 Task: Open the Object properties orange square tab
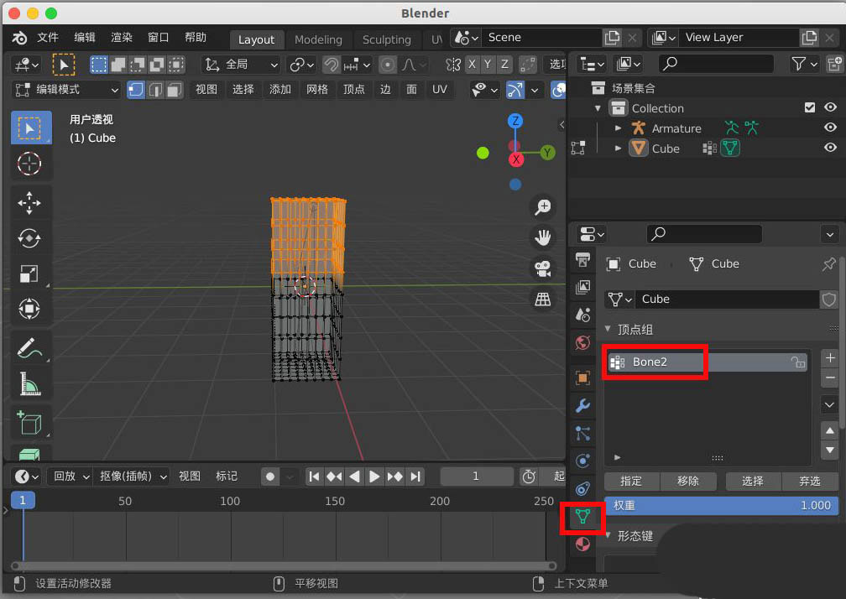[582, 378]
